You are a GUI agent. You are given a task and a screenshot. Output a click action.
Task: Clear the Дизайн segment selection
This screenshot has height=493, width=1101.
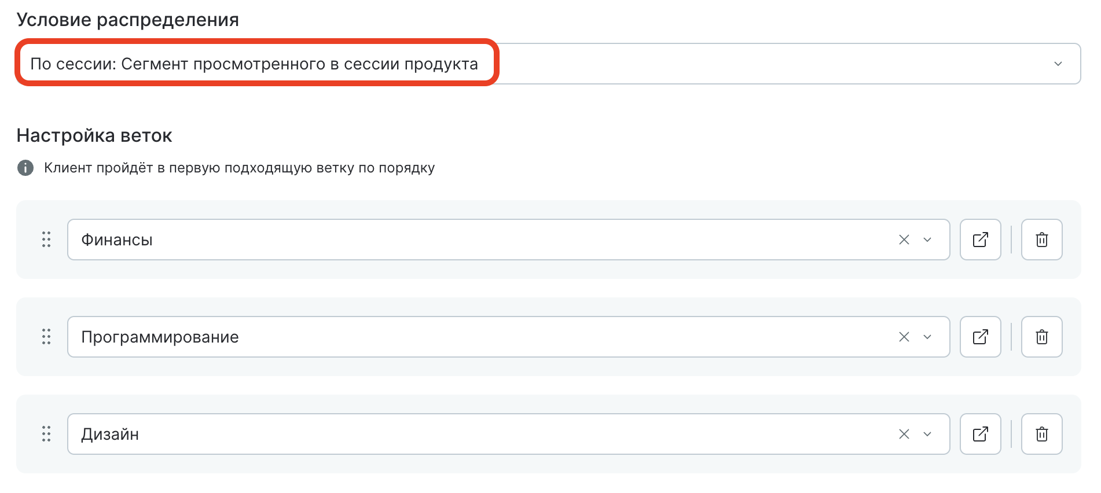click(904, 434)
